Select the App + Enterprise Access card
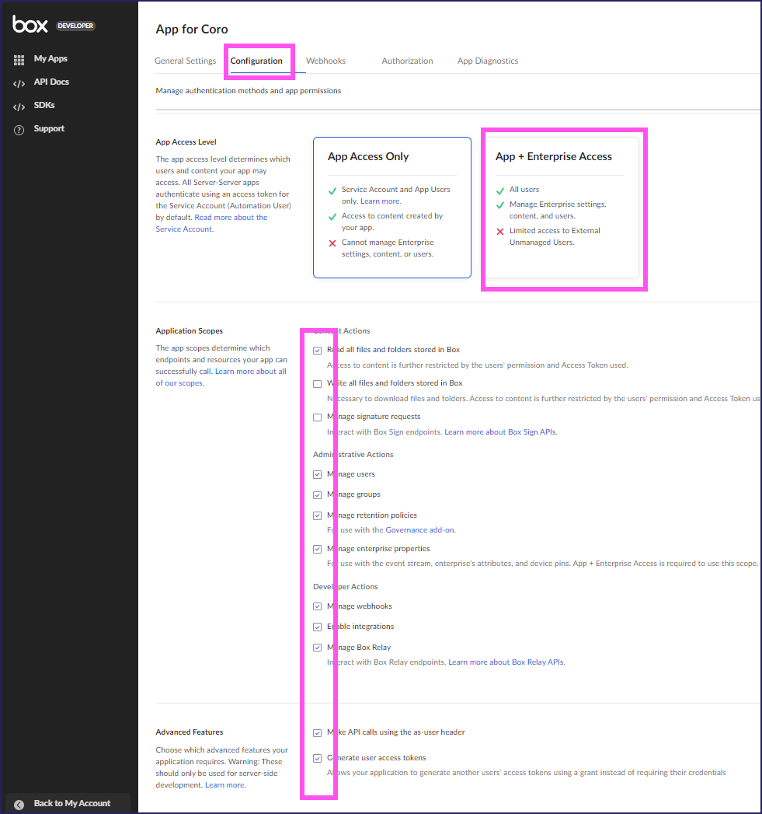The height and width of the screenshot is (814, 762). (560, 208)
